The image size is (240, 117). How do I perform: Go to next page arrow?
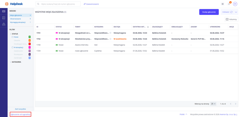click(x=236, y=104)
